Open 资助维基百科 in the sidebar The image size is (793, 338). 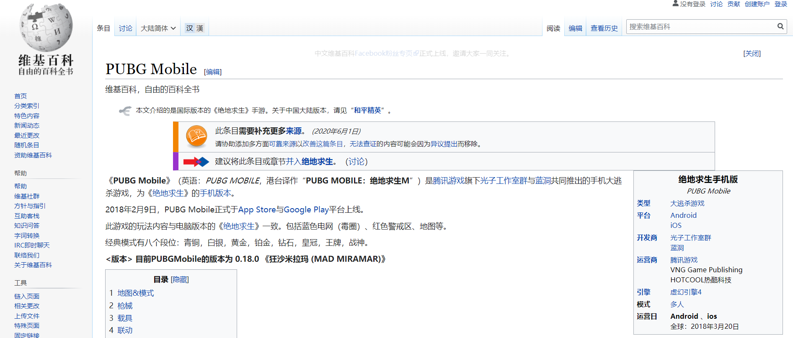33,155
